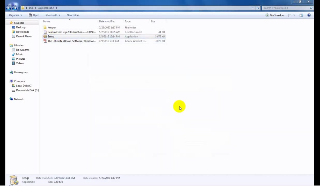This screenshot has height=186, width=320.
Task: Click the Open toolbar button
Action: 34,15
